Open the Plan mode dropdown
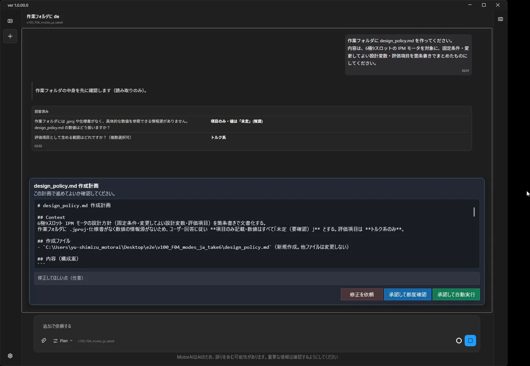The image size is (530, 366). 63,341
